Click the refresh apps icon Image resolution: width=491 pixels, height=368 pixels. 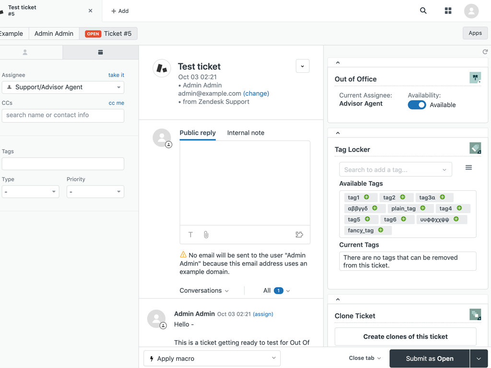click(x=485, y=52)
